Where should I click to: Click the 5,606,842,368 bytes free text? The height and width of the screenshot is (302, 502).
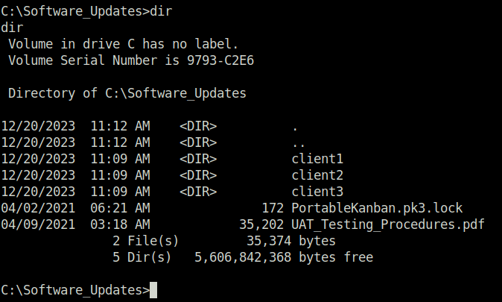(x=284, y=257)
